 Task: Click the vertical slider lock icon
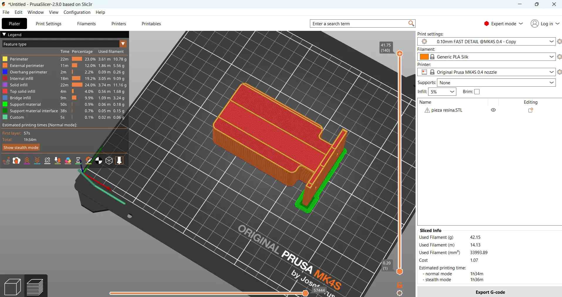coord(399,285)
